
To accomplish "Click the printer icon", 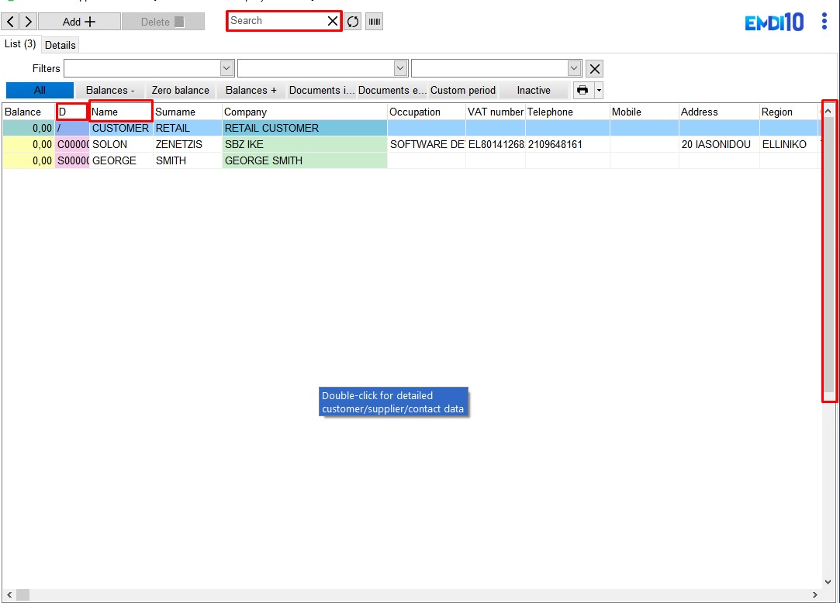I will point(582,91).
